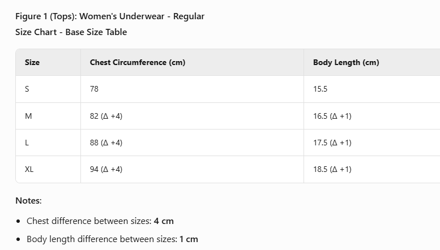
Task: Select the 94 (Δ +4) chest cell
Action: [x=106, y=169]
